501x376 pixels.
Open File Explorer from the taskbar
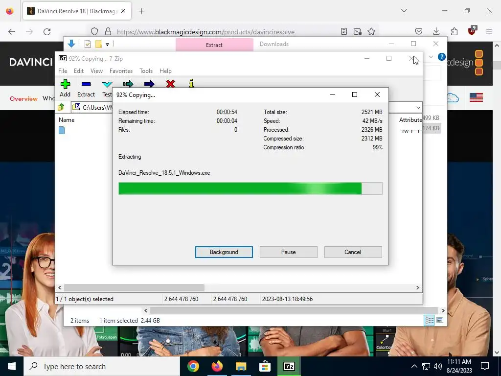click(241, 366)
